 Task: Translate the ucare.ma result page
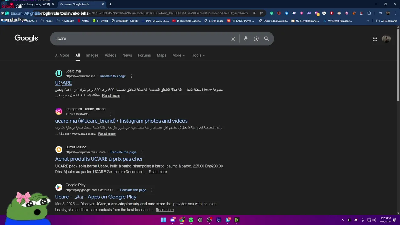pos(112,76)
